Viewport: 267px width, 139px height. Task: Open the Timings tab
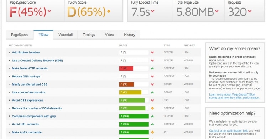89,35
